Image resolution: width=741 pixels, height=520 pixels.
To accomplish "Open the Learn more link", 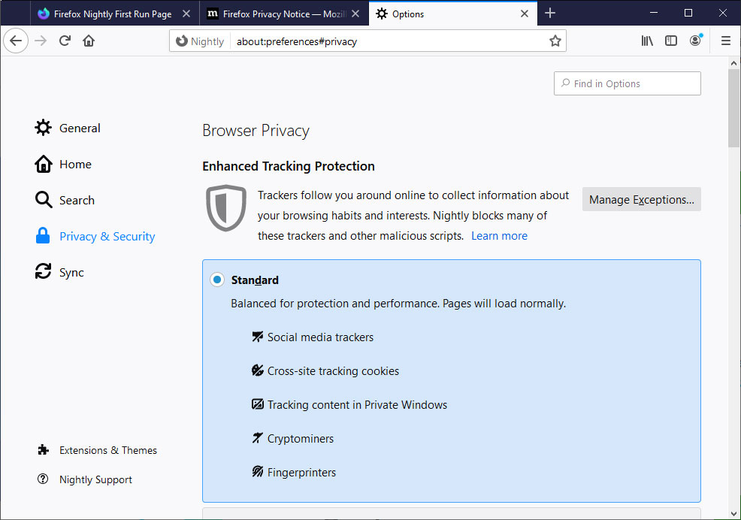I will pyautogui.click(x=499, y=236).
